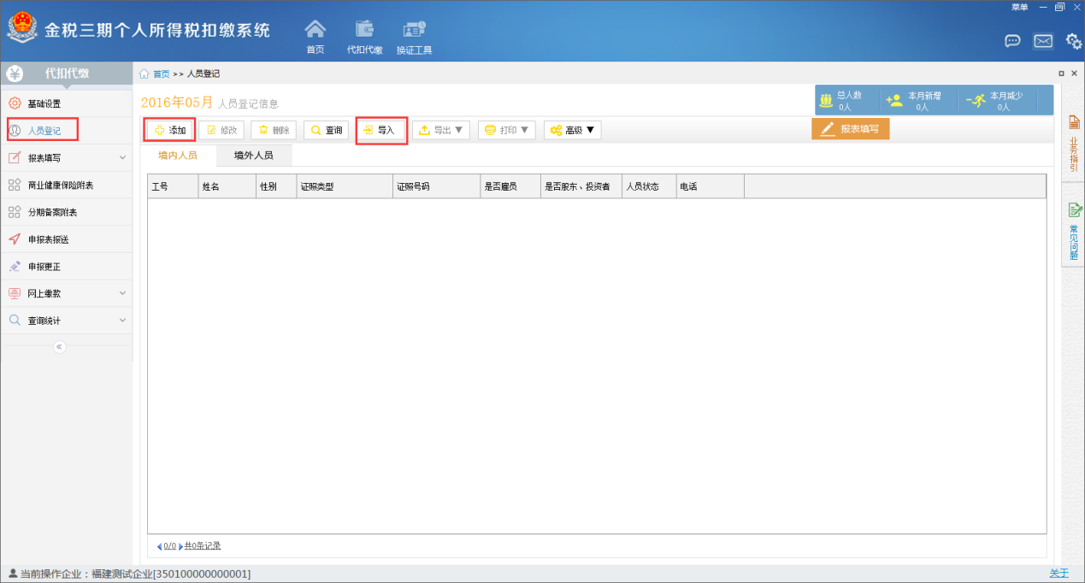Click the orange 报表填写 button
The height and width of the screenshot is (583, 1085).
pyautogui.click(x=851, y=129)
